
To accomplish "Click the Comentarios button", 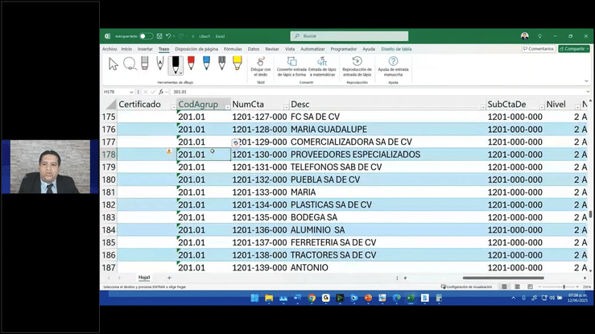I will 539,49.
